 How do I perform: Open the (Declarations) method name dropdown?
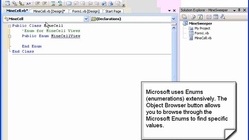tap(174, 19)
